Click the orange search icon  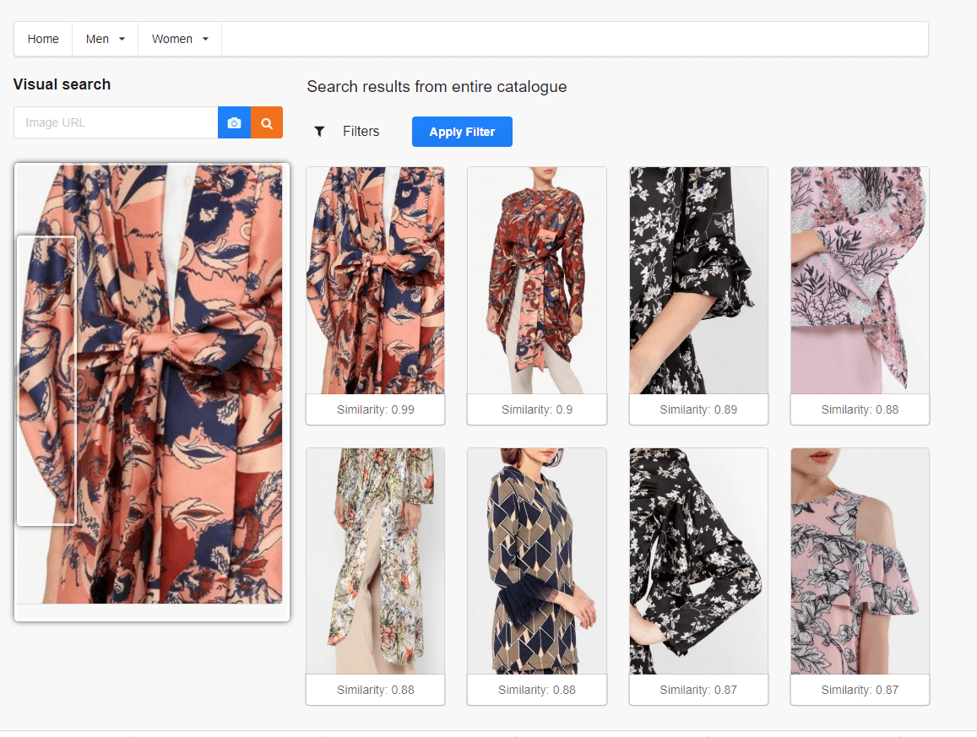point(267,122)
